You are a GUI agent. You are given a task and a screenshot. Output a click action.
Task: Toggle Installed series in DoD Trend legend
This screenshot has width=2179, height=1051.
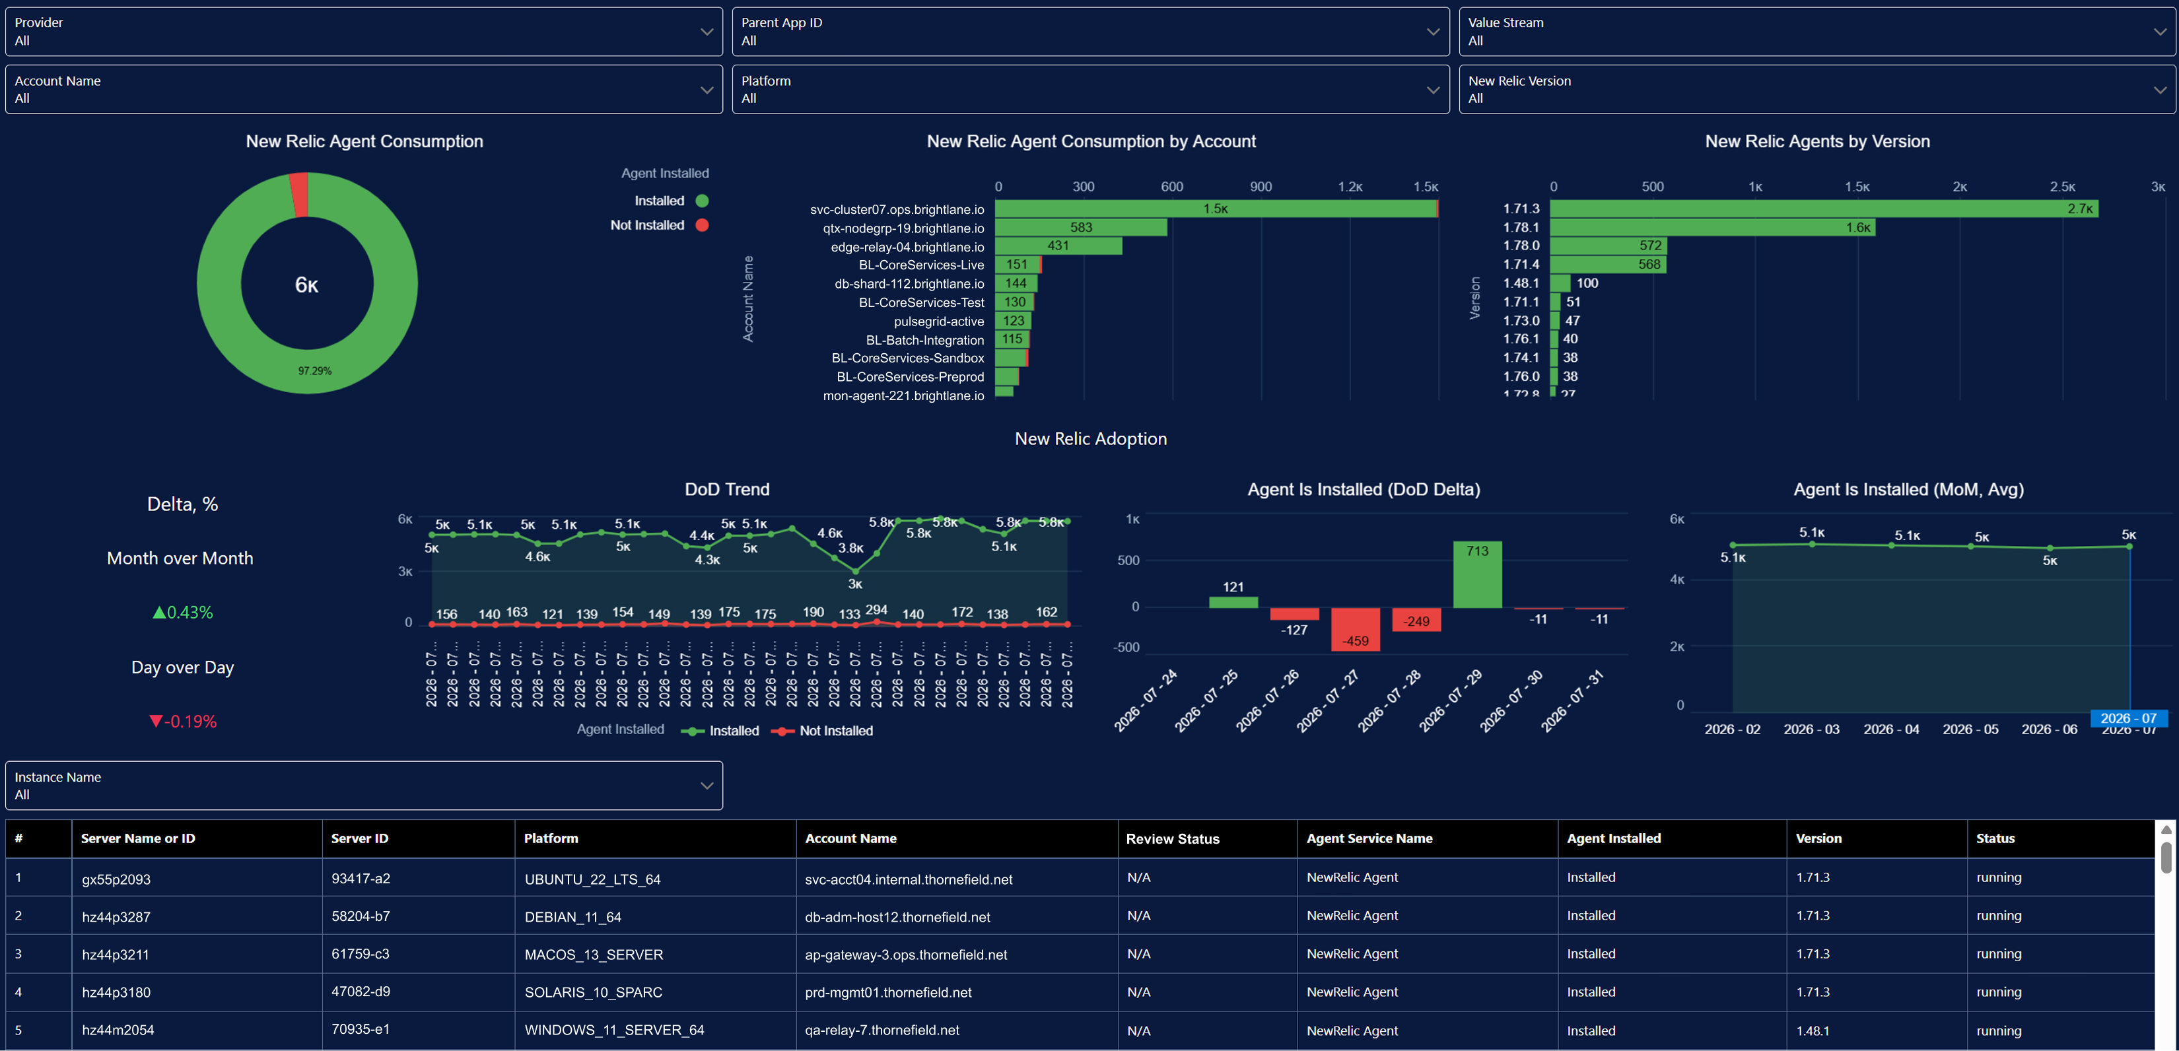tap(720, 731)
